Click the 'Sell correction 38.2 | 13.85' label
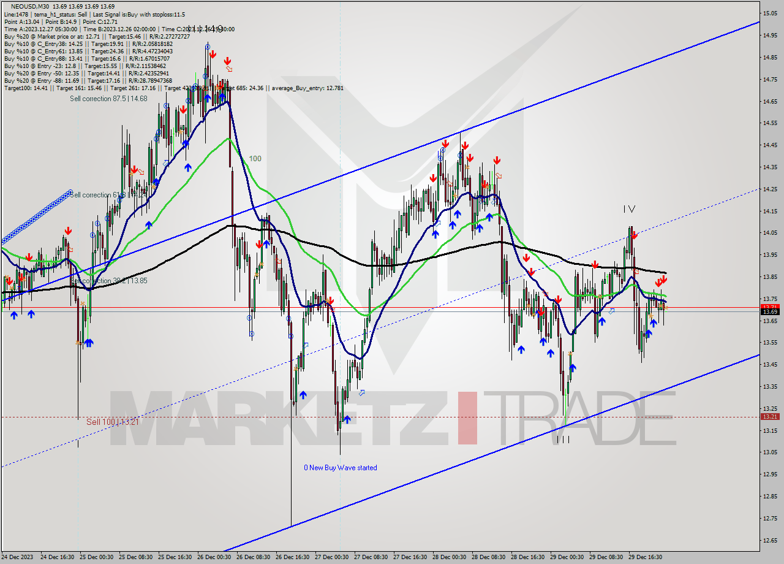784x564 pixels. [108, 281]
